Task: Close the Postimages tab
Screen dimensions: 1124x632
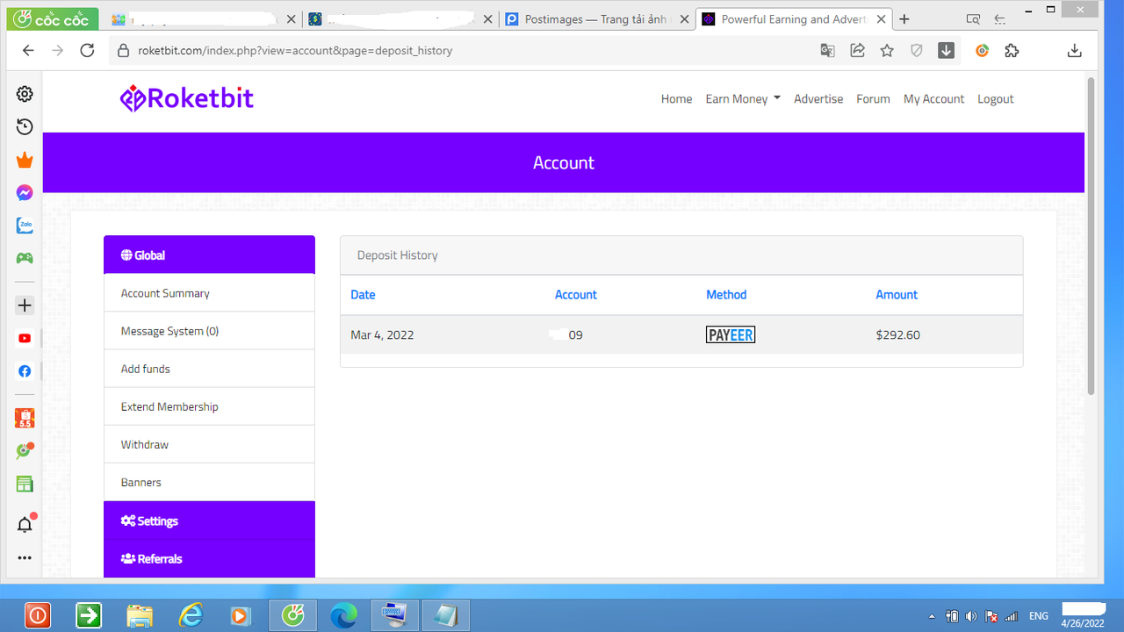Action: (684, 19)
